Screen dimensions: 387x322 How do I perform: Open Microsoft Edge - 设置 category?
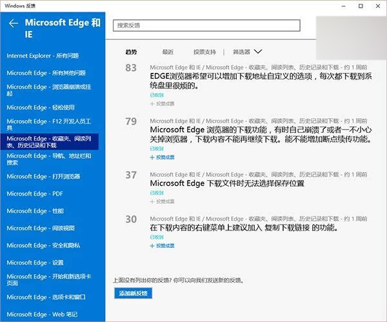pos(35,263)
